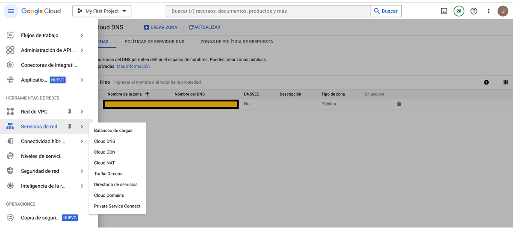Viewport: 513px width, 230px height.
Task: Open the My First Project selector
Action: coord(102,11)
